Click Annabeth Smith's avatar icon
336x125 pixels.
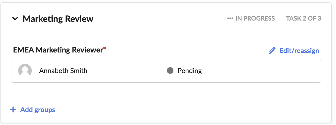coord(25,71)
